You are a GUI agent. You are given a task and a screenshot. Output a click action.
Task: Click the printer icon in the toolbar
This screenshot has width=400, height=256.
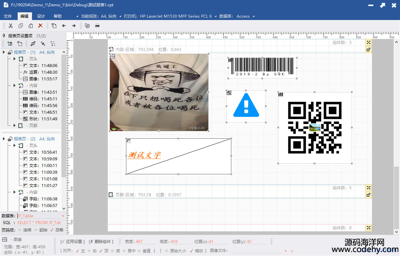(97, 26)
